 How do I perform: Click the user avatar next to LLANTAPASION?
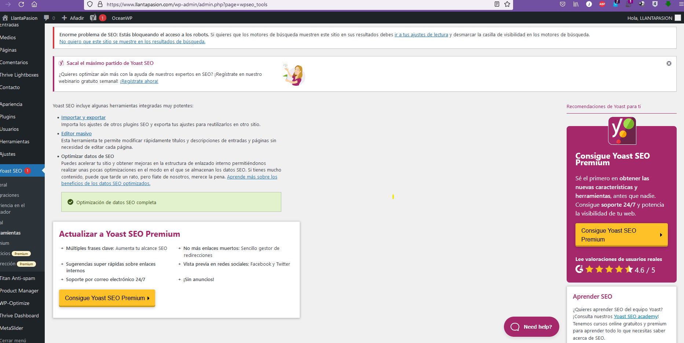point(678,18)
